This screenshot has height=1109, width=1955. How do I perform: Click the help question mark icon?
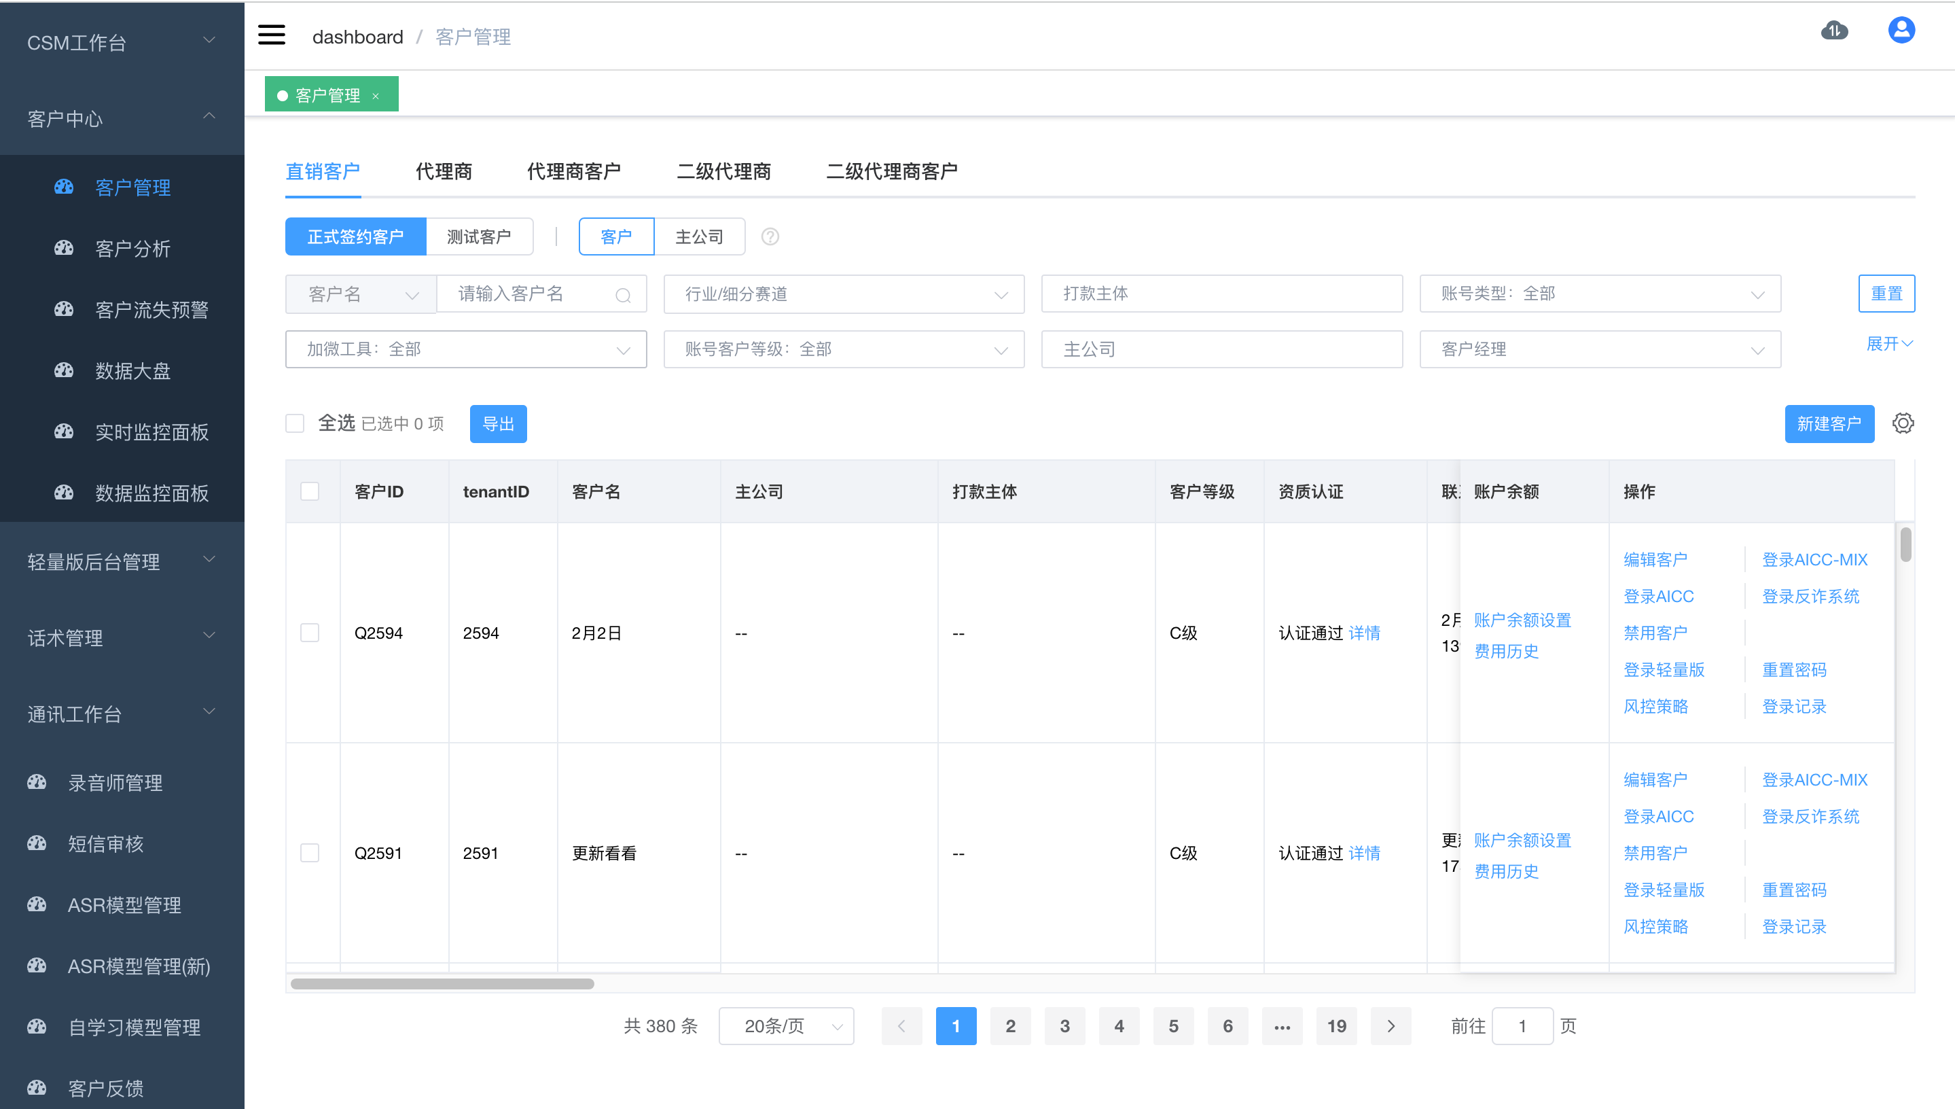770,237
